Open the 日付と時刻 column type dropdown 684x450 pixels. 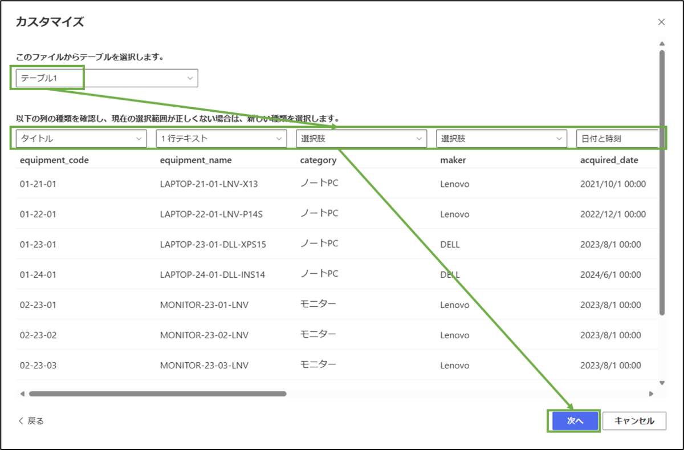point(617,139)
